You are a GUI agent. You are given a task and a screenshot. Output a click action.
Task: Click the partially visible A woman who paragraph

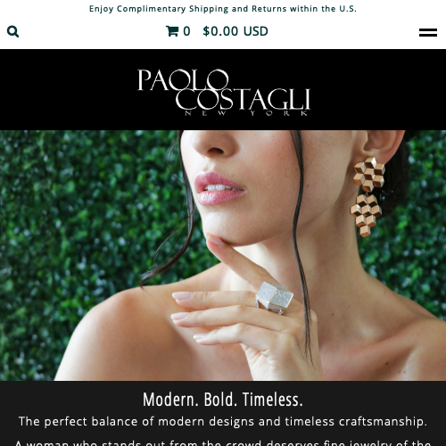point(223,442)
